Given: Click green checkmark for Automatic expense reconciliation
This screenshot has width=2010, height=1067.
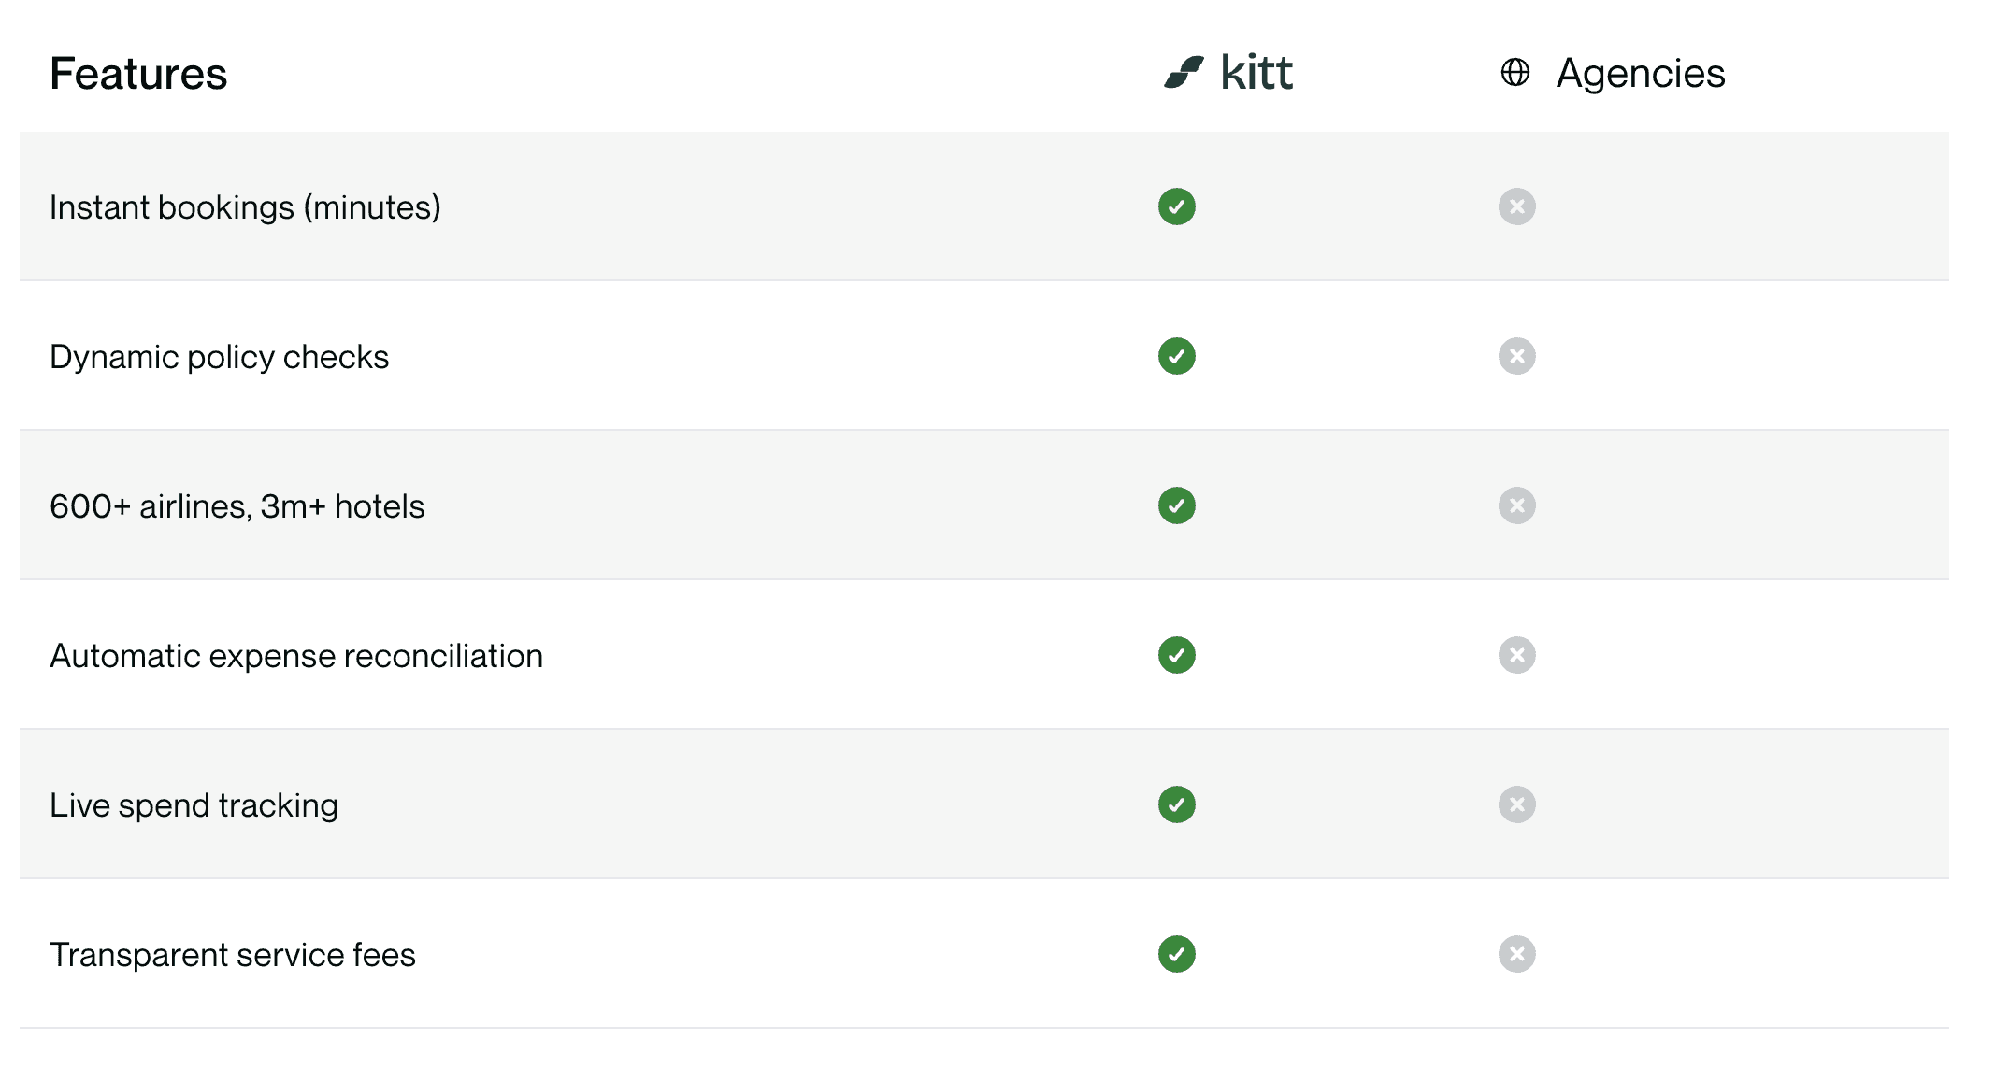Looking at the screenshot, I should pyautogui.click(x=1177, y=655).
